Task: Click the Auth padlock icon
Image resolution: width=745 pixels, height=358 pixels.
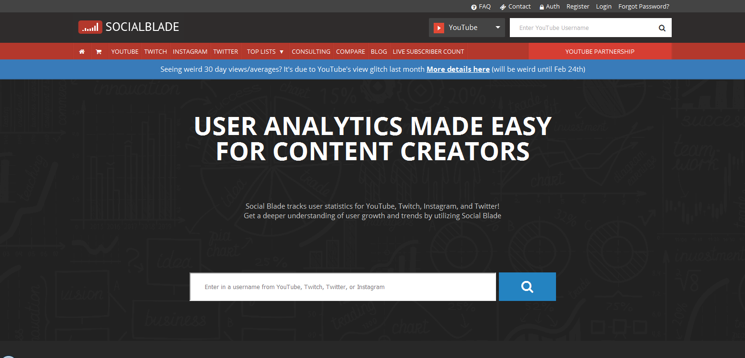Action: pyautogui.click(x=542, y=7)
